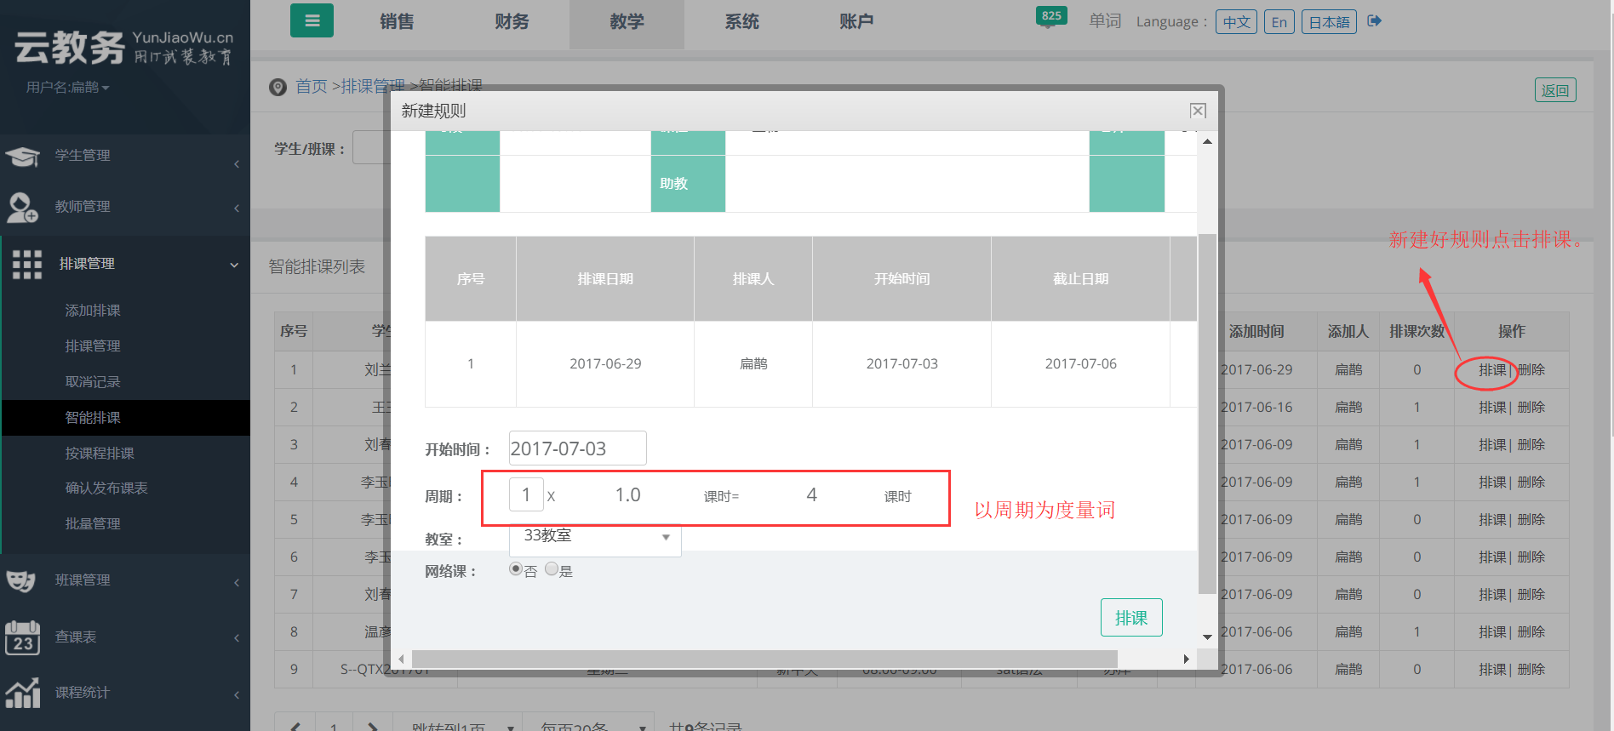Click the 开始时间 date input field
Image resolution: width=1614 pixels, height=731 pixels.
577,448
